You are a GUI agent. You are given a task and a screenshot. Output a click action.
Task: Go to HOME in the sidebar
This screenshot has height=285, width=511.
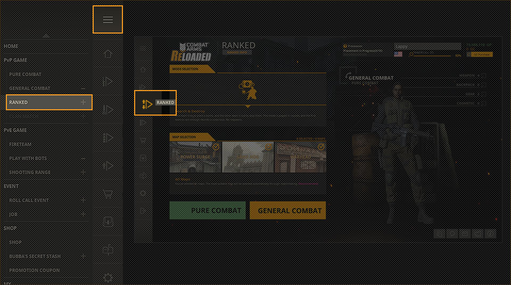(x=11, y=46)
